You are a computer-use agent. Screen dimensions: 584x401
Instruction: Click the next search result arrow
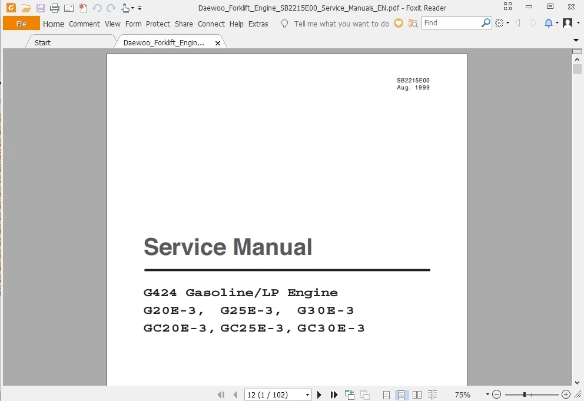533,23
